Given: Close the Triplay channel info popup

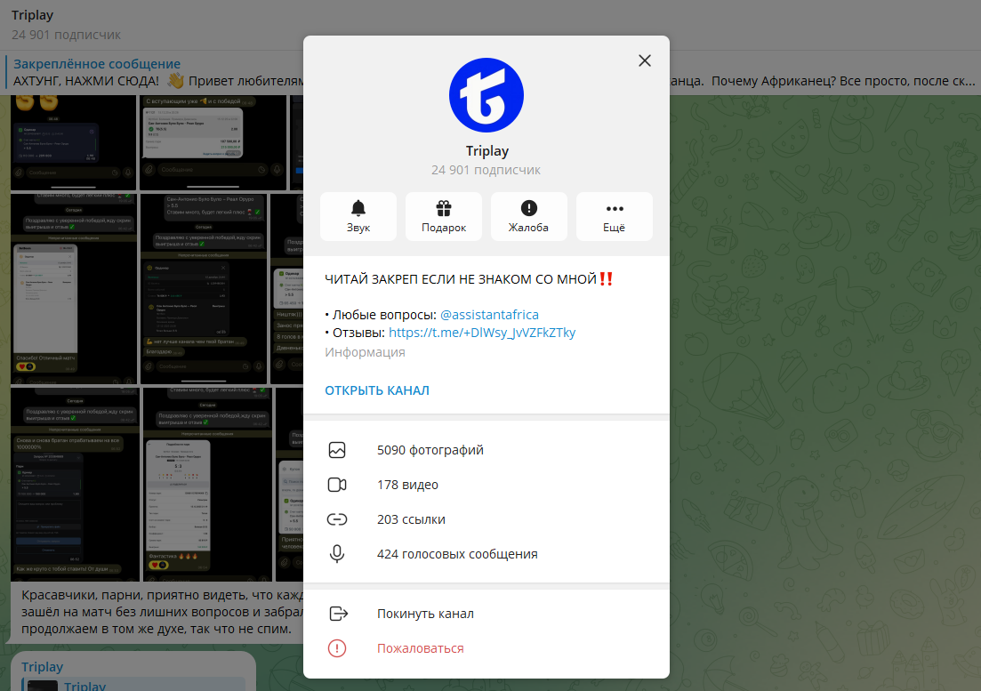Looking at the screenshot, I should pyautogui.click(x=645, y=60).
